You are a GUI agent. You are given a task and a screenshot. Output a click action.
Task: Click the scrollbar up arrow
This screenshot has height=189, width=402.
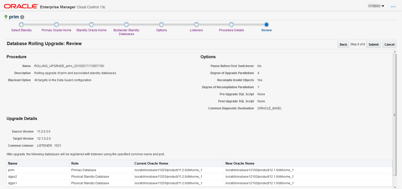[395, 52]
